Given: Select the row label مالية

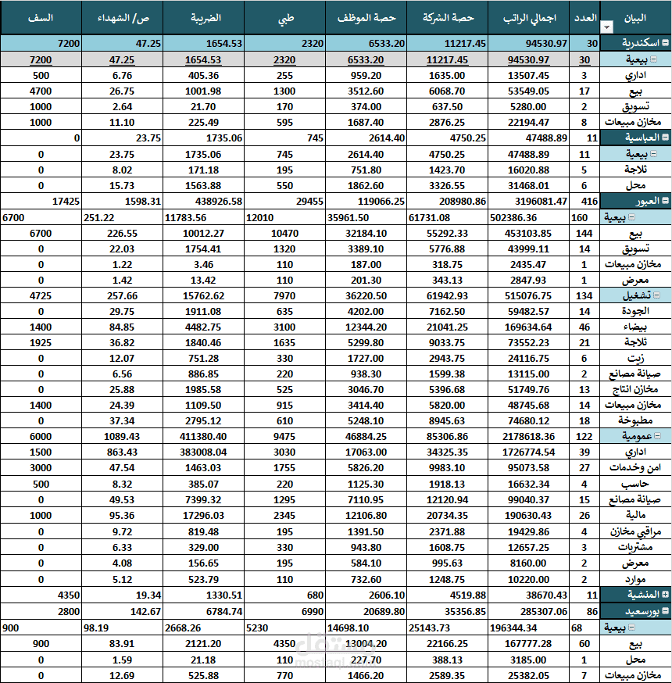Looking at the screenshot, I should tap(635, 515).
